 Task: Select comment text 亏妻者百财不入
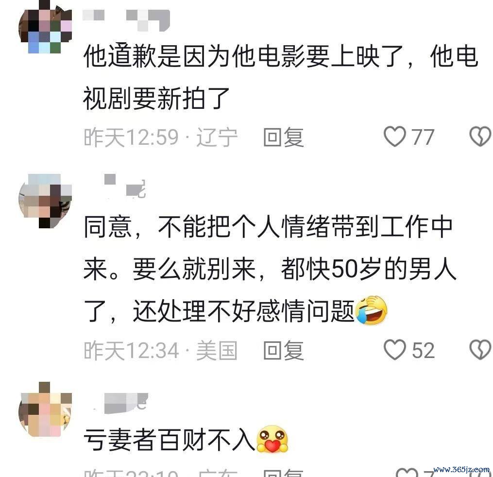169,440
